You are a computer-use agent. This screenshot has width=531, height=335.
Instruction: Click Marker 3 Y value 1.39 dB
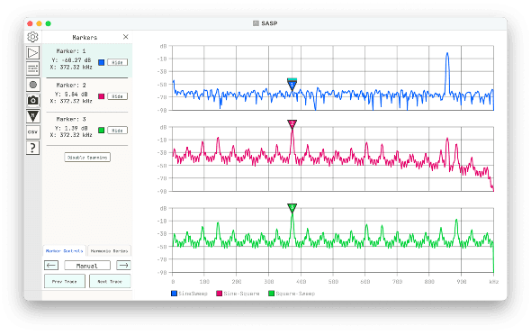[71, 129]
